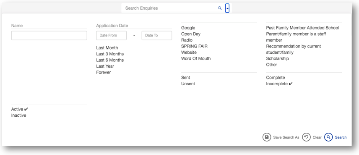The width and height of the screenshot is (359, 155).
Task: Select the Last 3 Months range
Action: pos(110,54)
